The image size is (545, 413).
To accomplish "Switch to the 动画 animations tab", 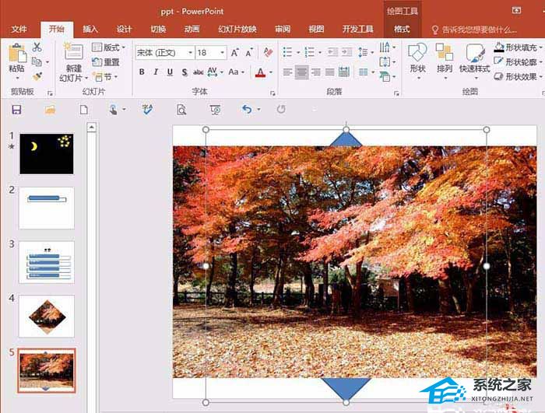I will (x=192, y=30).
